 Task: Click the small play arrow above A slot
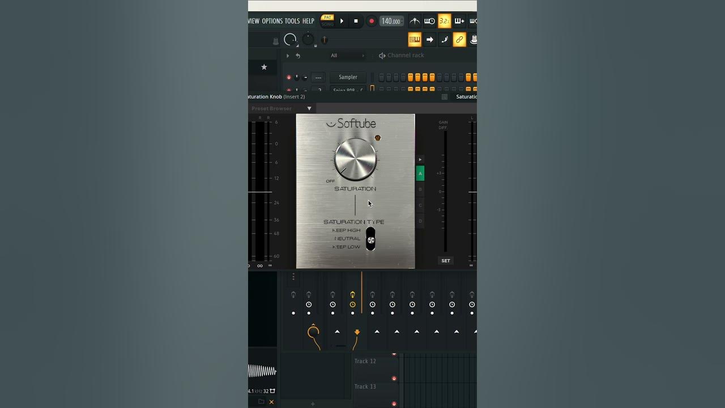(420, 160)
